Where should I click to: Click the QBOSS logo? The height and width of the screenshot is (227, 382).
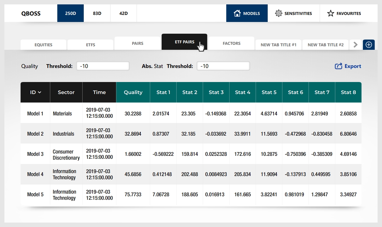(31, 13)
